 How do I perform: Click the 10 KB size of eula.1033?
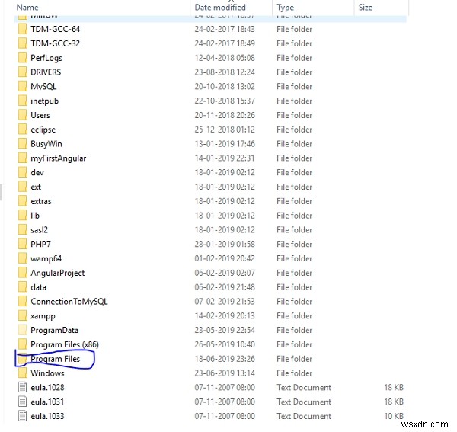coord(394,416)
